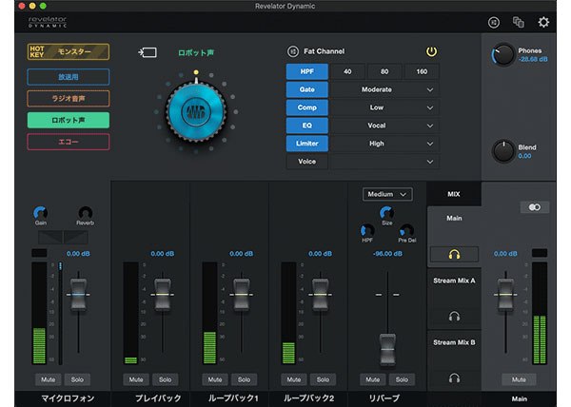Toggle the Voice effect button

(x=307, y=162)
